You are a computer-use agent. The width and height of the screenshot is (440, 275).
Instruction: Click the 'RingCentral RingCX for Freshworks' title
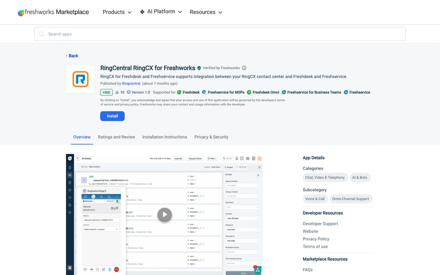point(148,68)
